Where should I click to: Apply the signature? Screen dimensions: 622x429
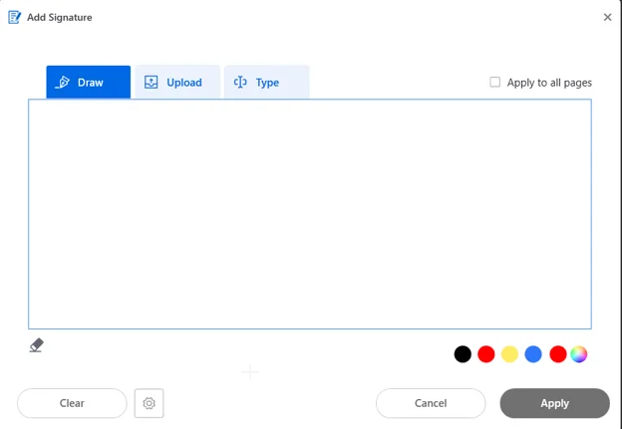(x=554, y=403)
